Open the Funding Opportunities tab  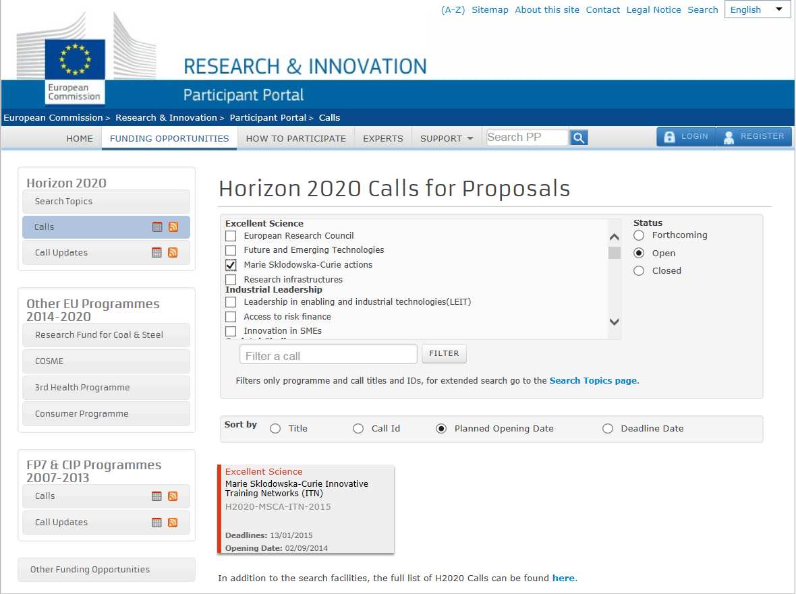[x=169, y=138]
